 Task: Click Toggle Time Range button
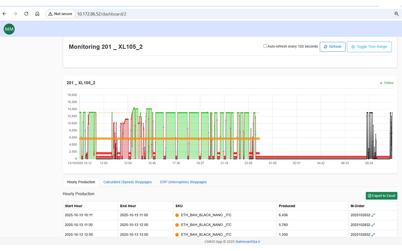(x=369, y=47)
